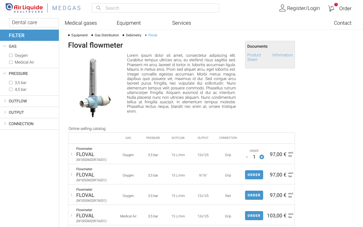The height and width of the screenshot is (227, 363).
Task: Open the Medical gases menu
Action: coord(81,23)
